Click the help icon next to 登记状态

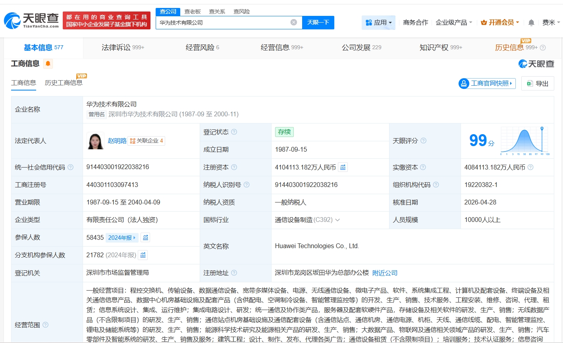tap(234, 132)
